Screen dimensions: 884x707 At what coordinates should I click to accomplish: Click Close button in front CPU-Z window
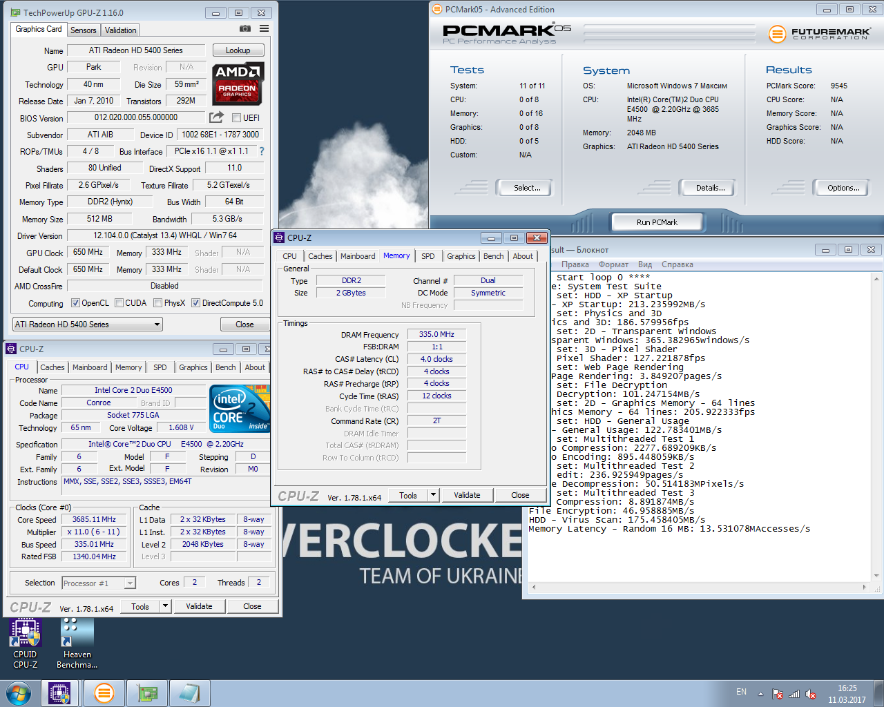click(520, 495)
